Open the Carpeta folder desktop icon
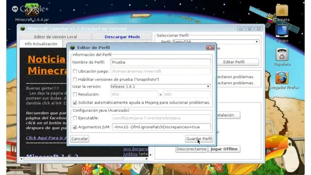Image resolution: width=311 pixels, height=175 pixels. pos(282,13)
